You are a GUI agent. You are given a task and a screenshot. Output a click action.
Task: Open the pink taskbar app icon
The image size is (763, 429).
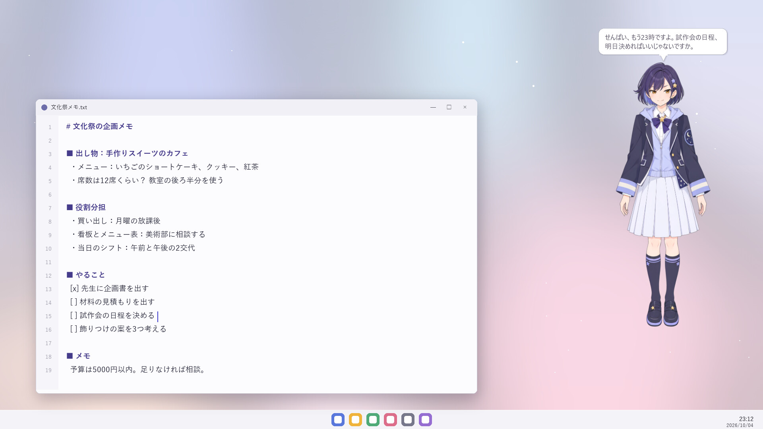pyautogui.click(x=390, y=419)
